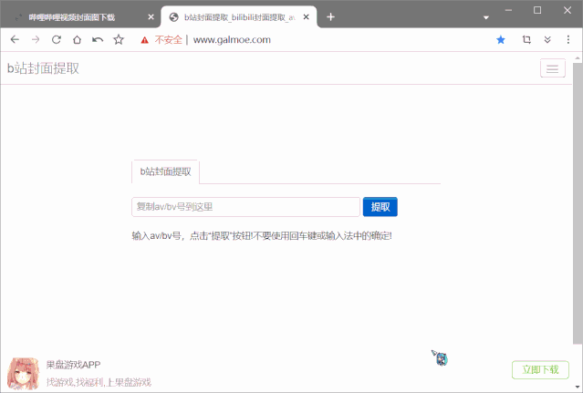Click the b站封面提取 site title

pos(43,68)
